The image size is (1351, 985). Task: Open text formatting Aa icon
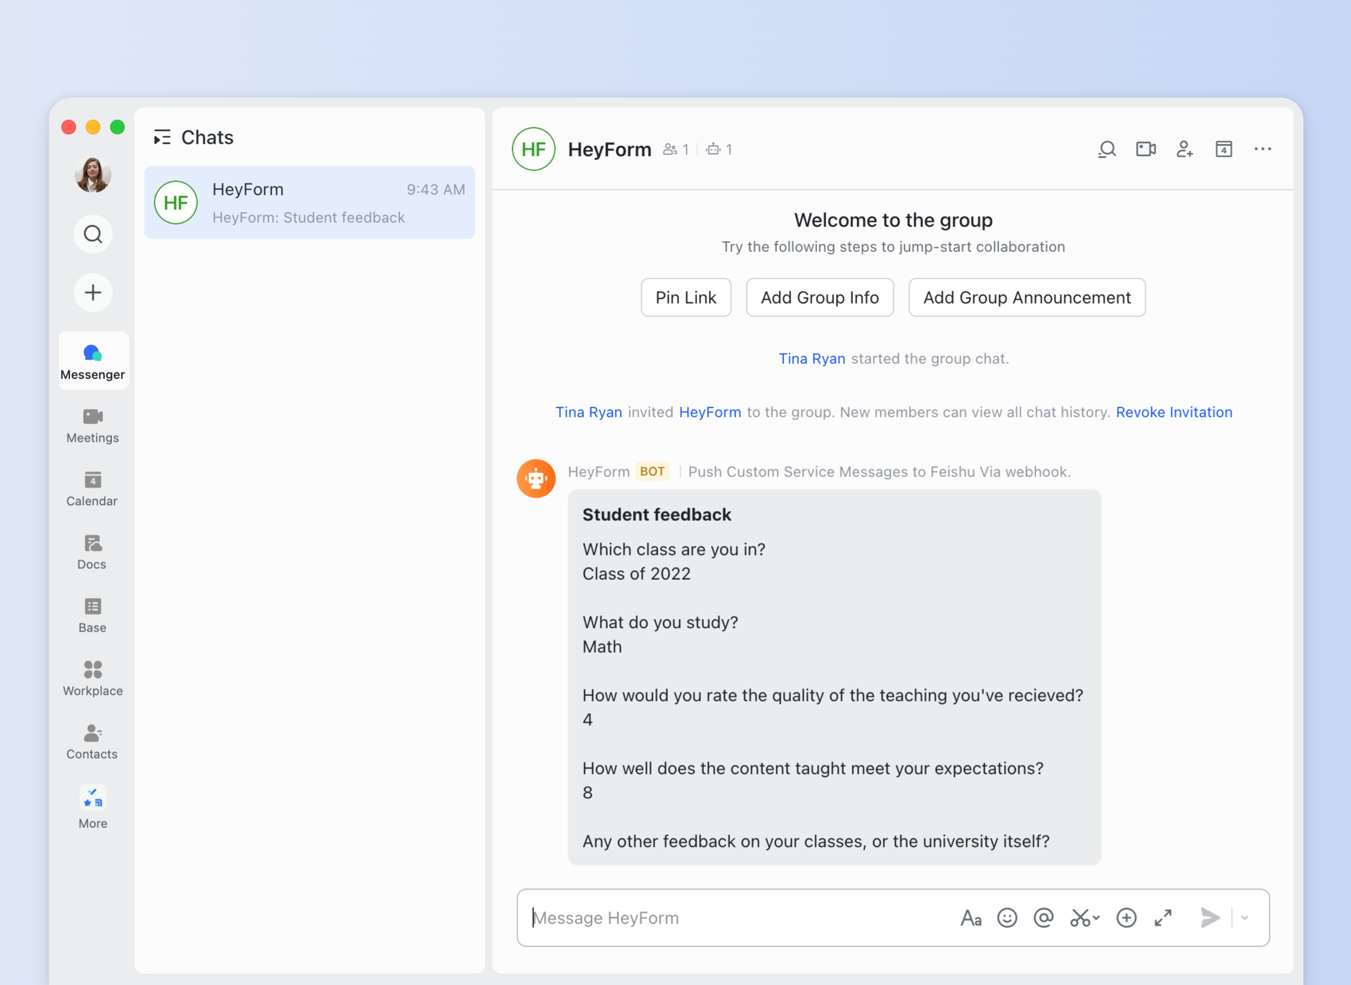click(970, 917)
